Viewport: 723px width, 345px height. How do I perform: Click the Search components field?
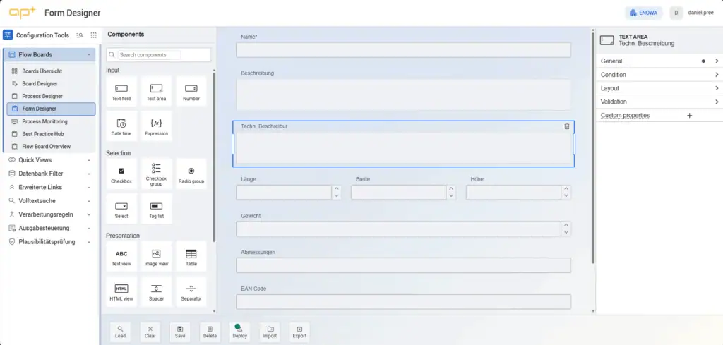coord(150,55)
